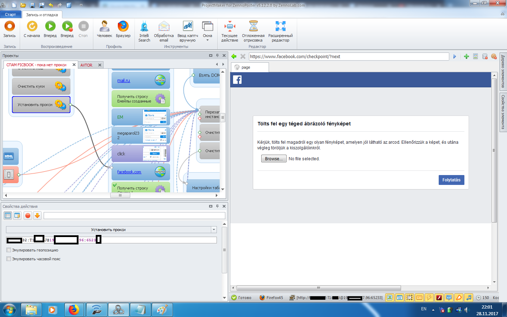Screen dimensions: 507x317
Task: Switch to AVTOR project tab
Action: click(x=86, y=65)
